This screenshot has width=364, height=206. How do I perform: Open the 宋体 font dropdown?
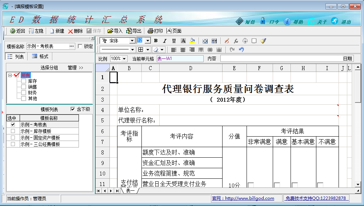[x=132, y=41]
